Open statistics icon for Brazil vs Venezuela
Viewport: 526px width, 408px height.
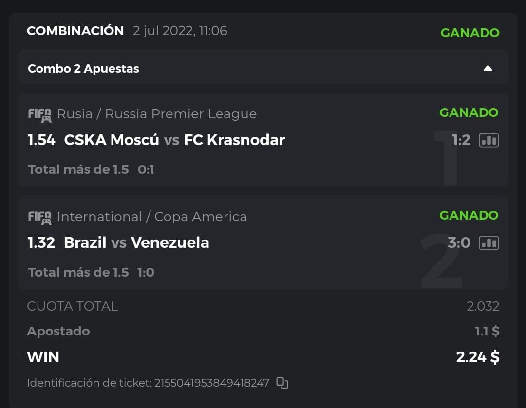point(488,242)
